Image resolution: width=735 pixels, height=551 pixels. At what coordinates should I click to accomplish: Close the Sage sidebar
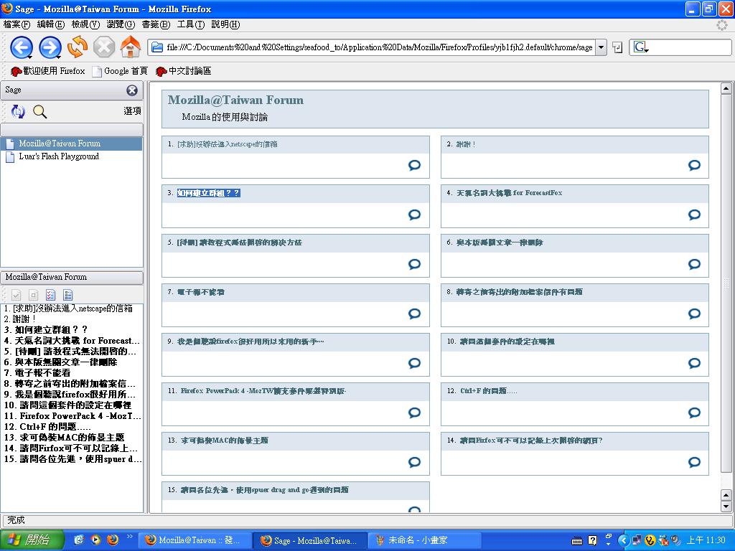click(x=132, y=90)
